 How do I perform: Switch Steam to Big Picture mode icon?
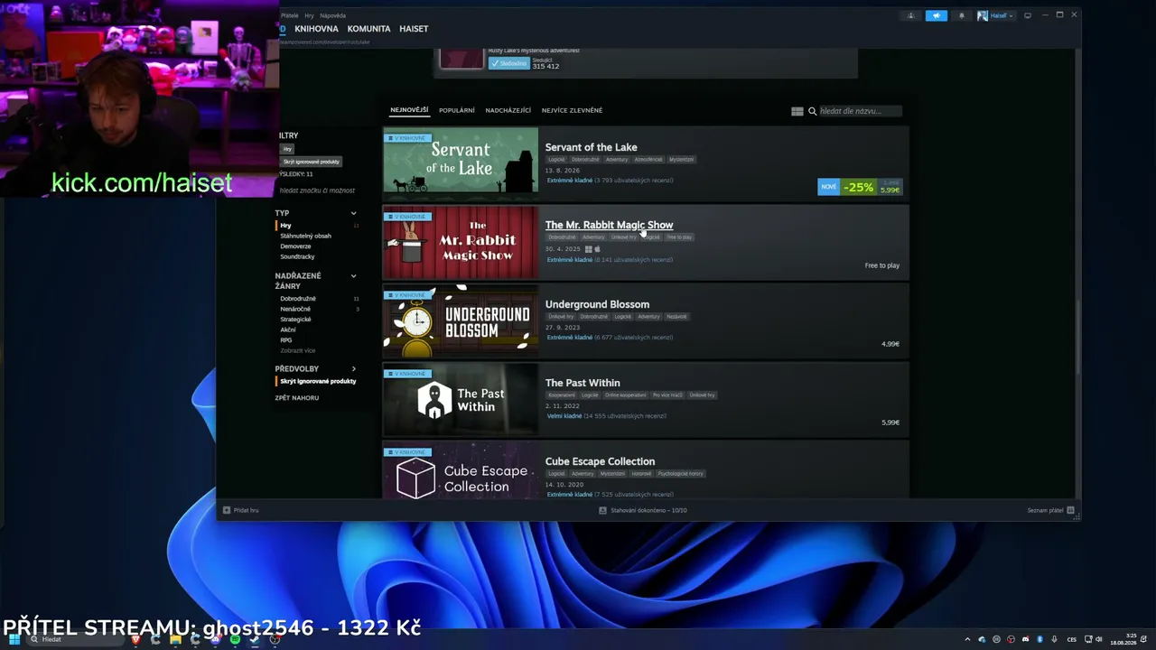(x=1026, y=15)
